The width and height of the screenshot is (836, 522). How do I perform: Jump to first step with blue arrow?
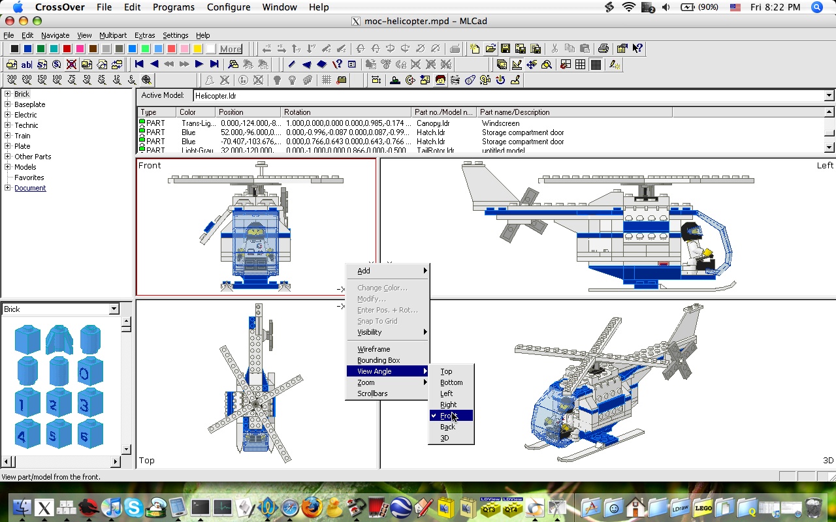139,65
